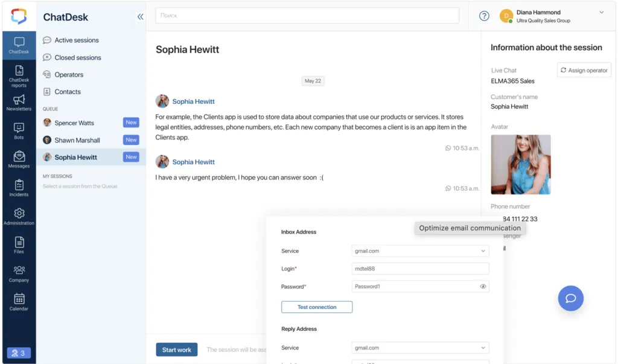Open the Calendar icon
The height and width of the screenshot is (364, 618).
tap(19, 302)
